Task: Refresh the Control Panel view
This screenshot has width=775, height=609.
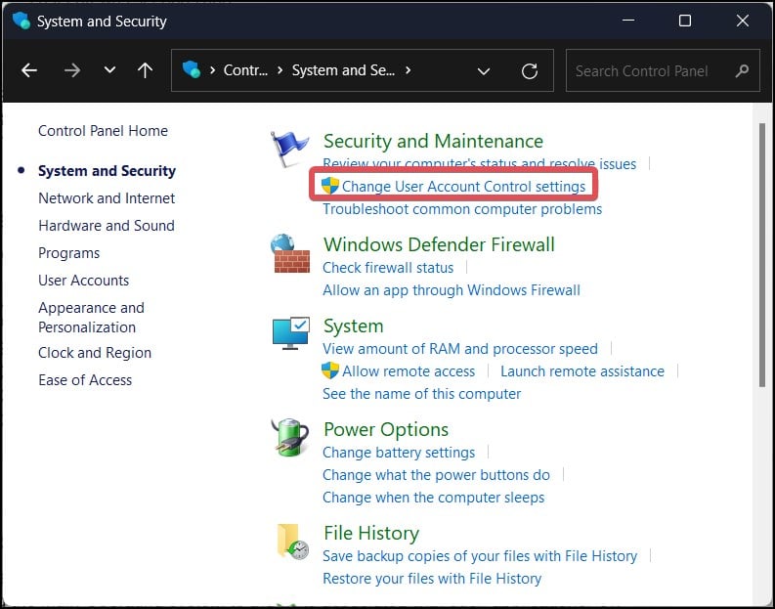Action: (x=530, y=70)
